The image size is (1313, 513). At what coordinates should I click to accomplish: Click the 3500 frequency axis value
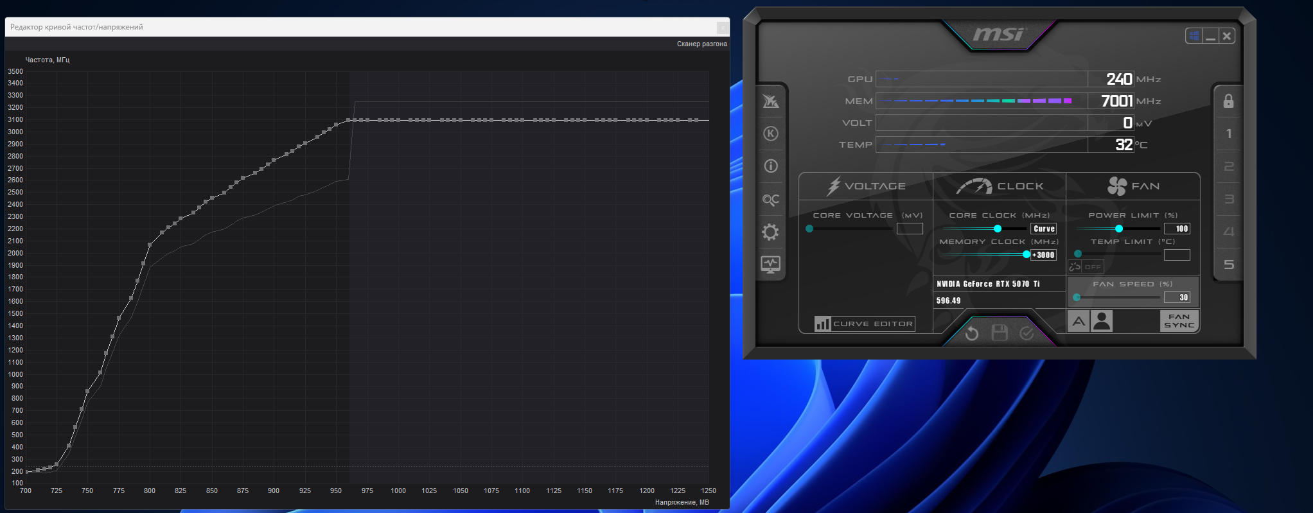pos(15,71)
